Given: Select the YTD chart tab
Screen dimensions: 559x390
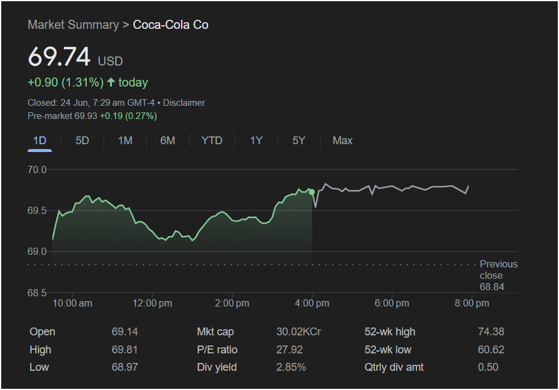Looking at the screenshot, I should click(x=212, y=141).
